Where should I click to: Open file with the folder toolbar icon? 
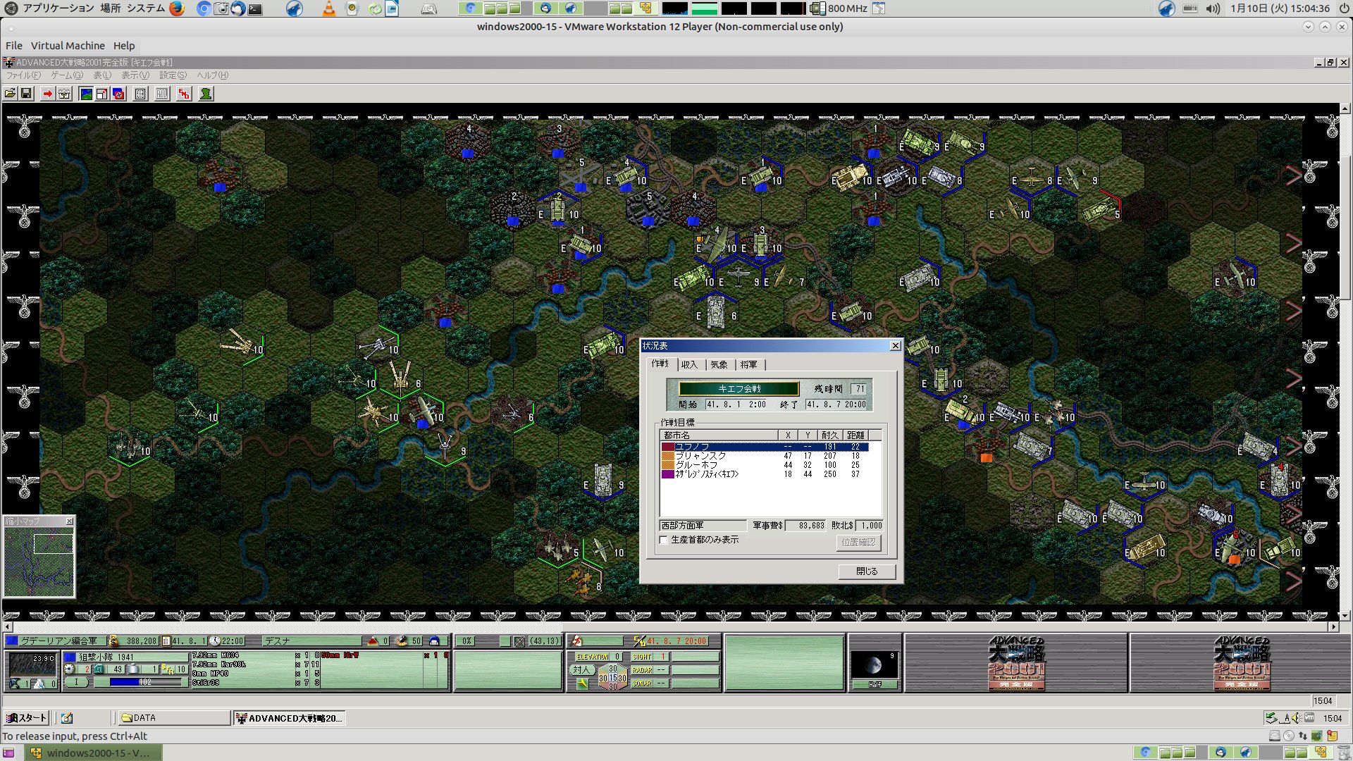click(10, 94)
